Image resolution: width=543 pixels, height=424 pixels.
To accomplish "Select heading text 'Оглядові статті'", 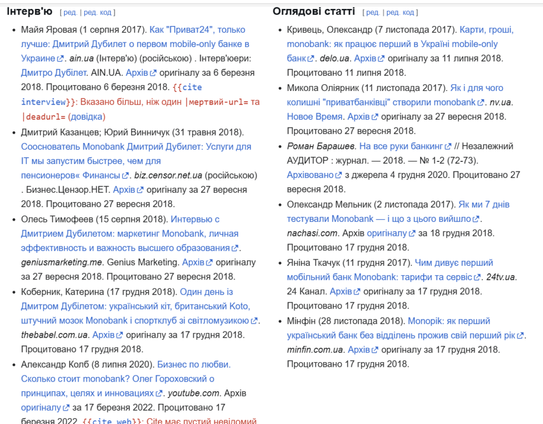I will pyautogui.click(x=314, y=12).
